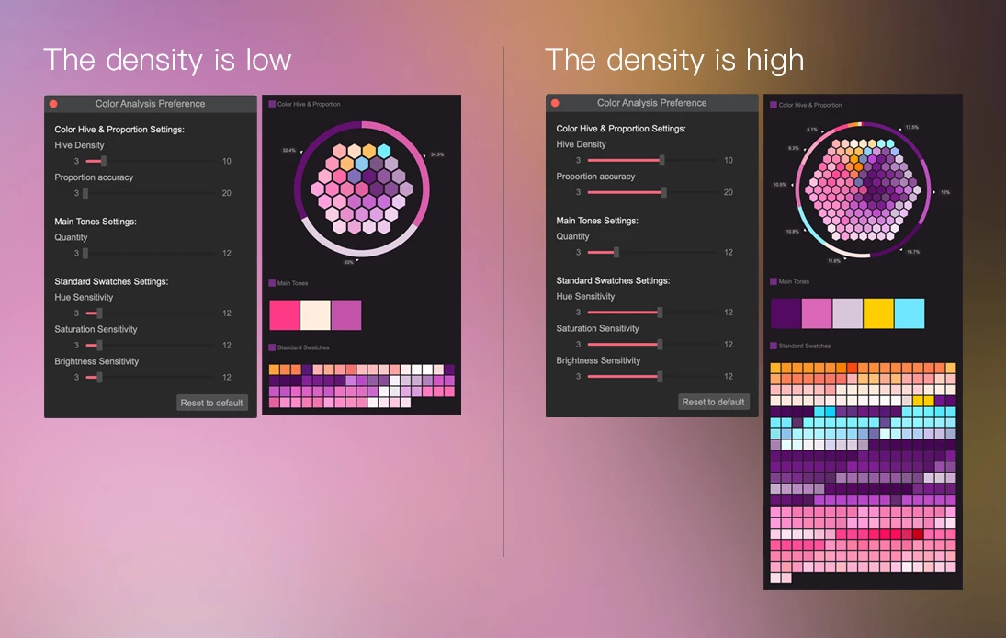This screenshot has width=1006, height=638.
Task: Click Saturation Sensitivity slider handle in low-density panel
Action: [99, 346]
